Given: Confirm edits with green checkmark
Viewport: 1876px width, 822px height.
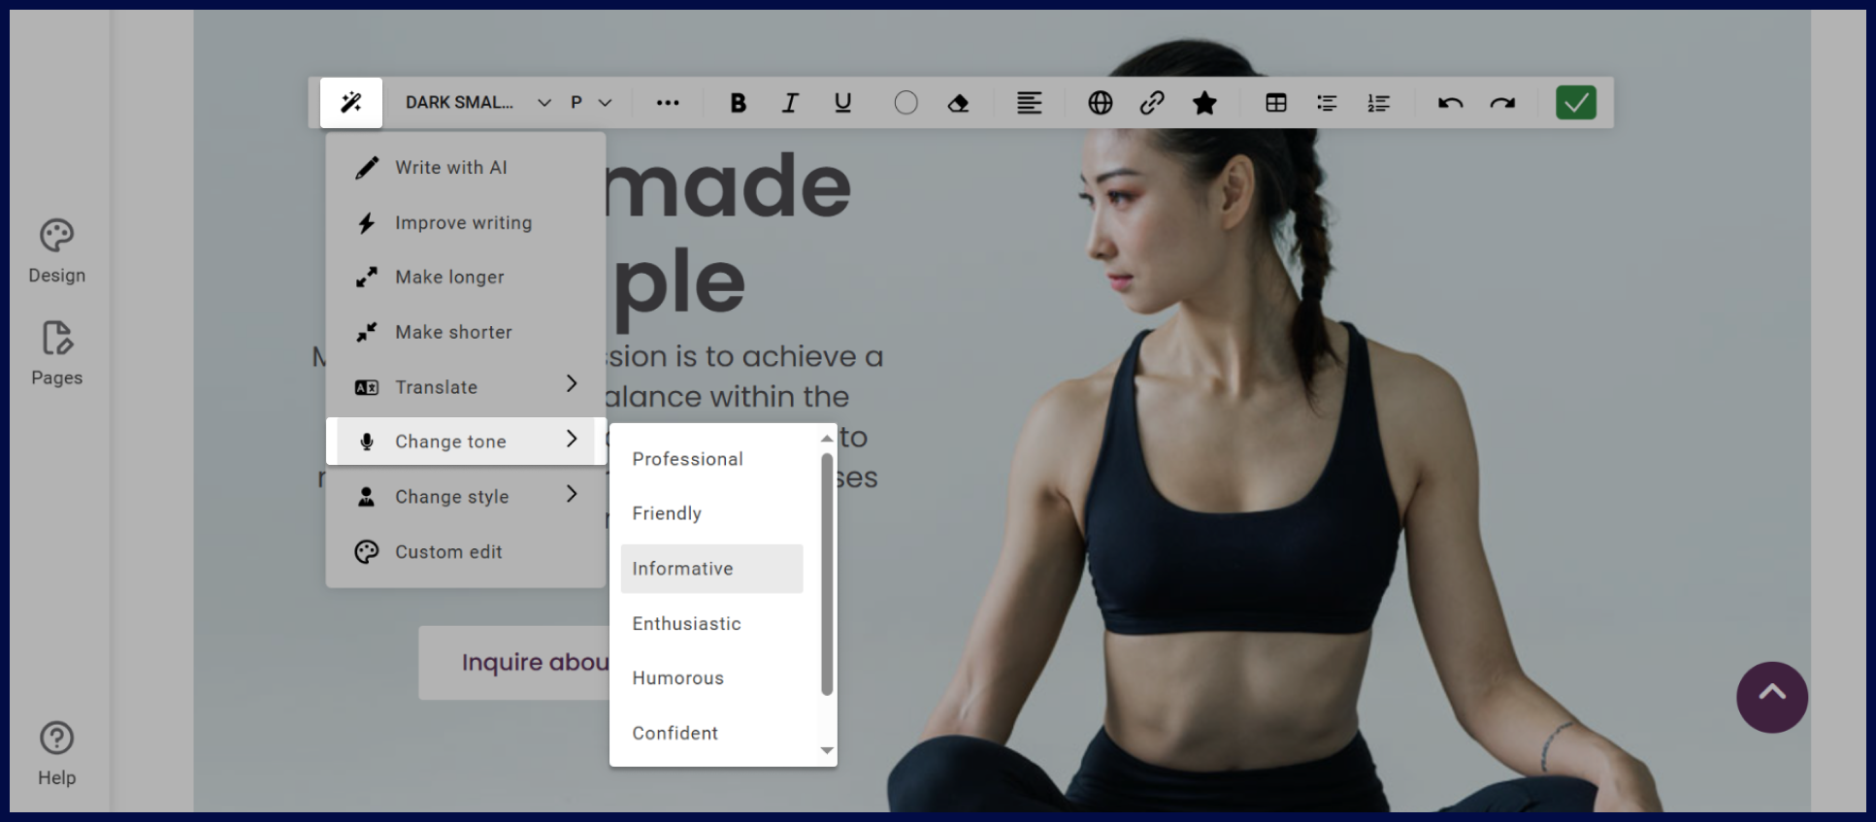Looking at the screenshot, I should [1575, 102].
